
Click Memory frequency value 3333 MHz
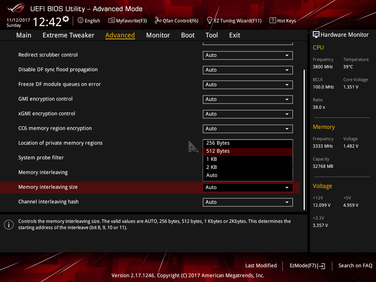322,146
